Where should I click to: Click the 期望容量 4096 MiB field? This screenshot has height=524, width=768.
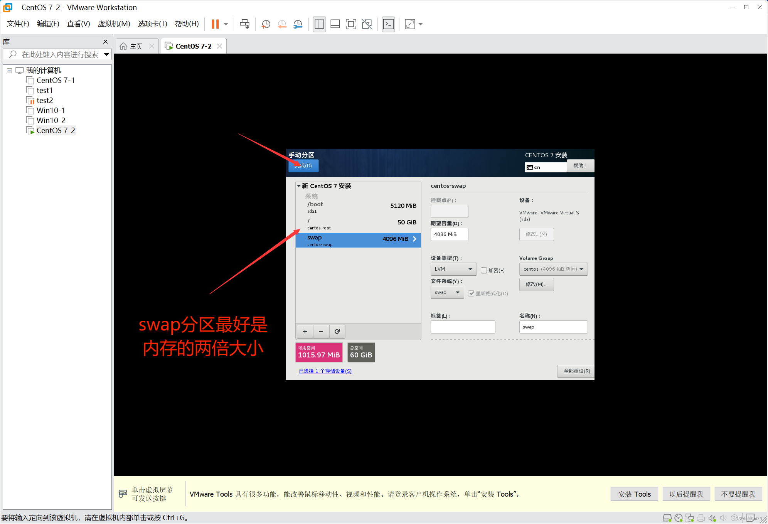449,234
